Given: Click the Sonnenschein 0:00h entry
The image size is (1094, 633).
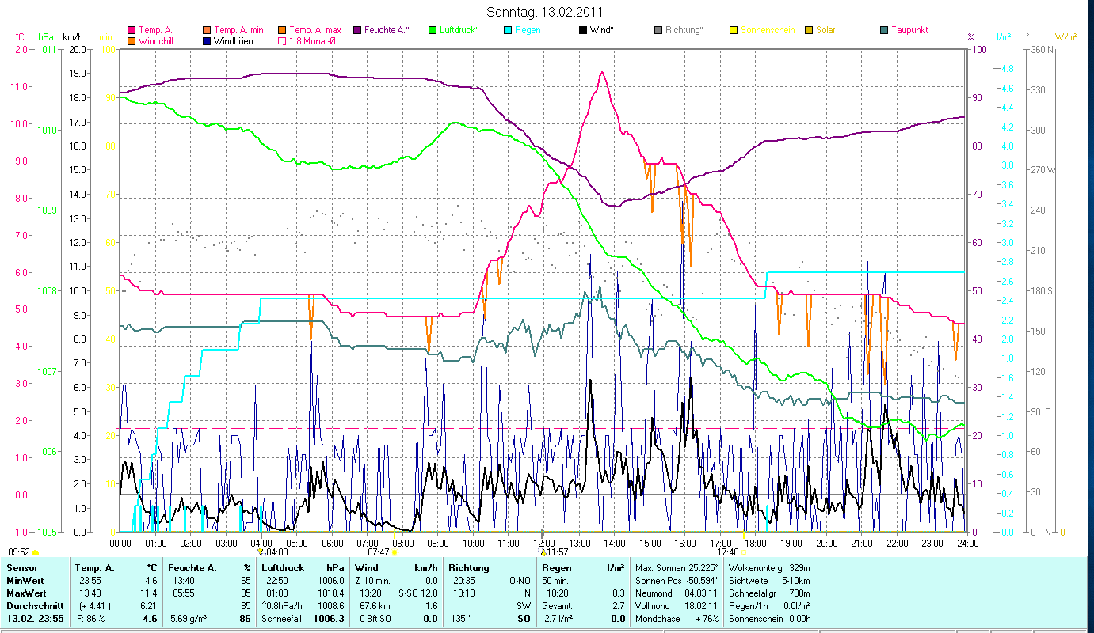Looking at the screenshot, I should point(770,618).
